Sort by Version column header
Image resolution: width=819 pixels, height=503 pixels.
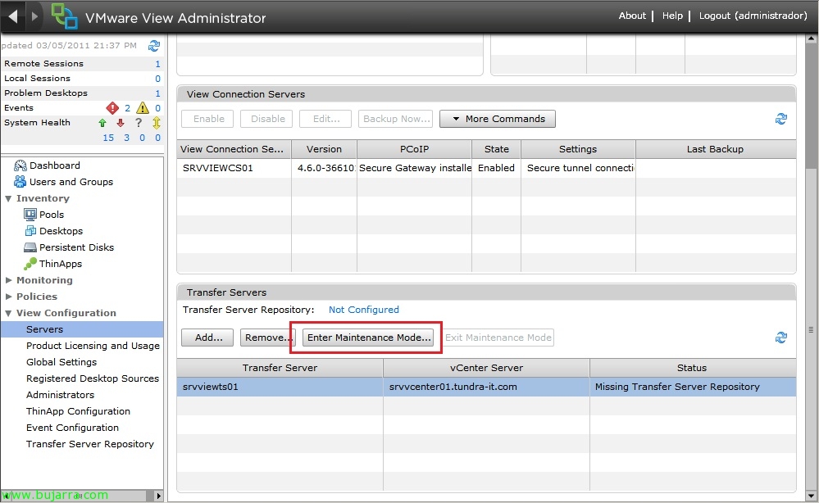(324, 149)
